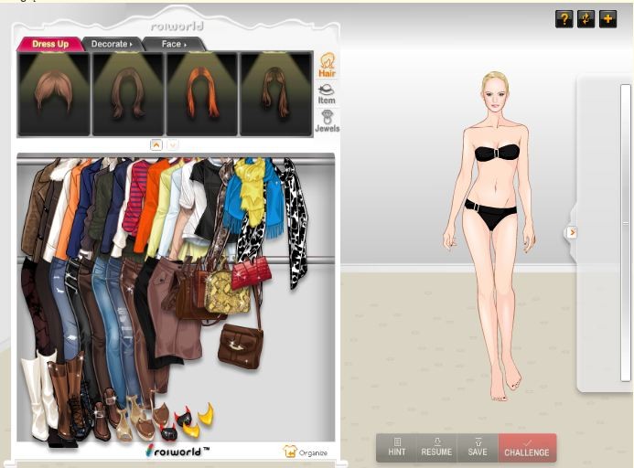
Task: Start the red CHALLENGE button
Action: [527, 447]
